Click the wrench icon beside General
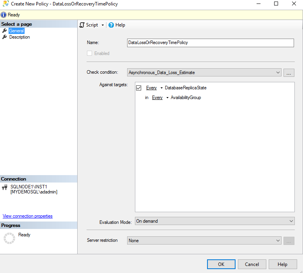This screenshot has height=273, width=303. click(4, 31)
